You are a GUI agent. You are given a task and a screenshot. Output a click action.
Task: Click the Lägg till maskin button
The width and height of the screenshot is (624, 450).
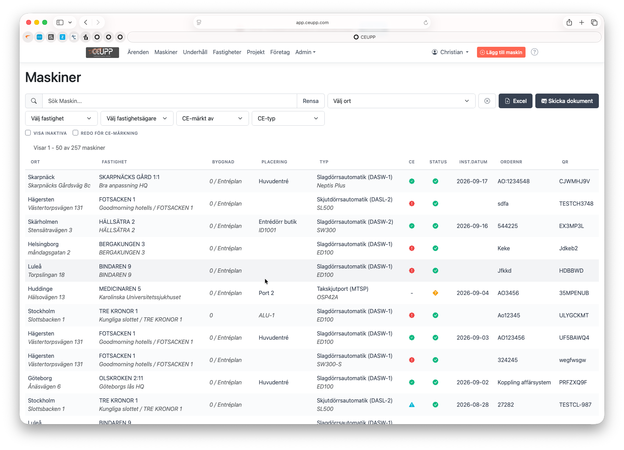[501, 52]
